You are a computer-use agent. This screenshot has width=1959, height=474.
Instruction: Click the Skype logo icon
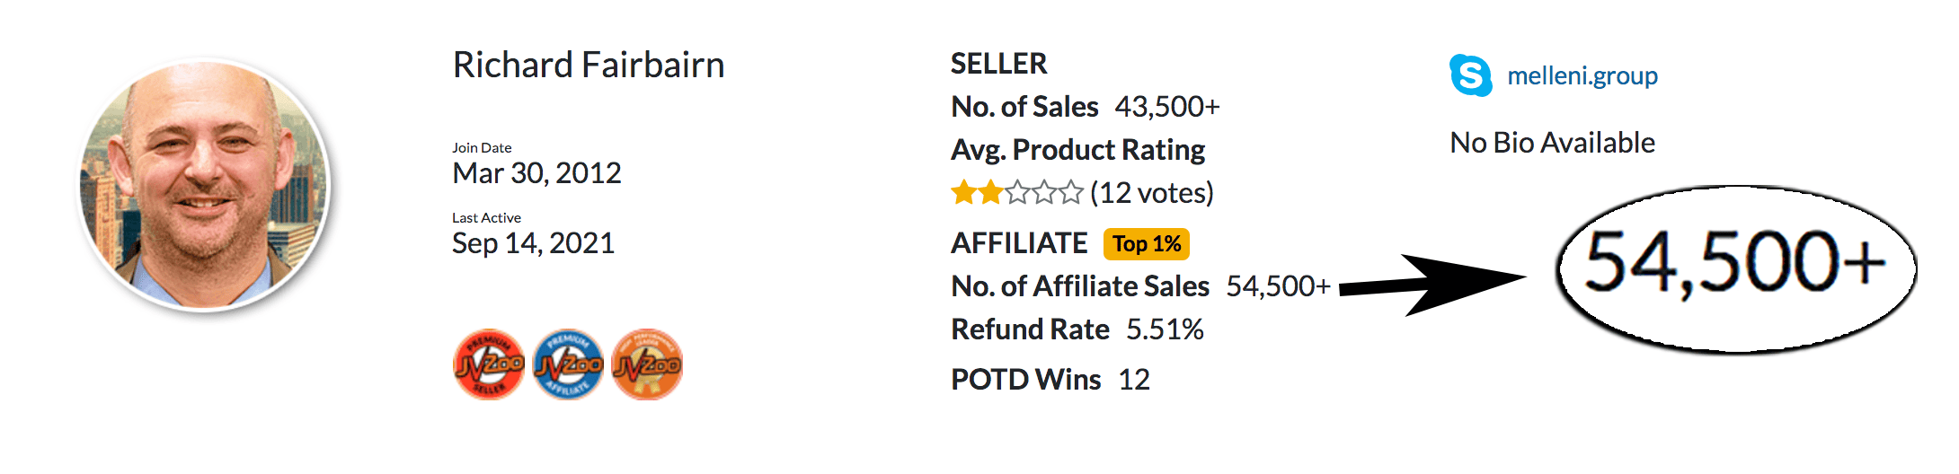[x=1471, y=75]
